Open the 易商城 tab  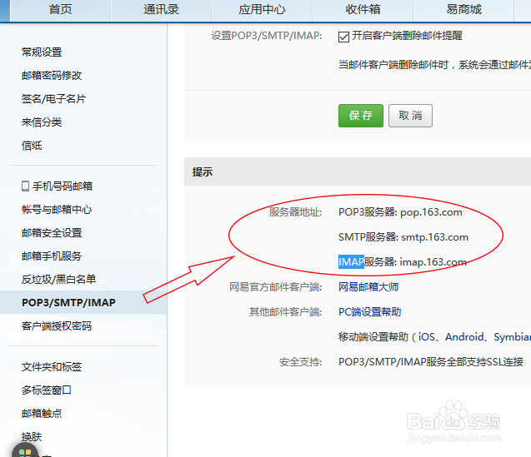point(463,10)
